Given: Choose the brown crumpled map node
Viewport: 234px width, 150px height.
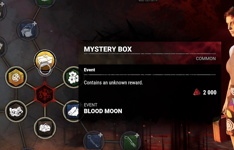Looking at the screenshot, I should click(x=16, y=111).
